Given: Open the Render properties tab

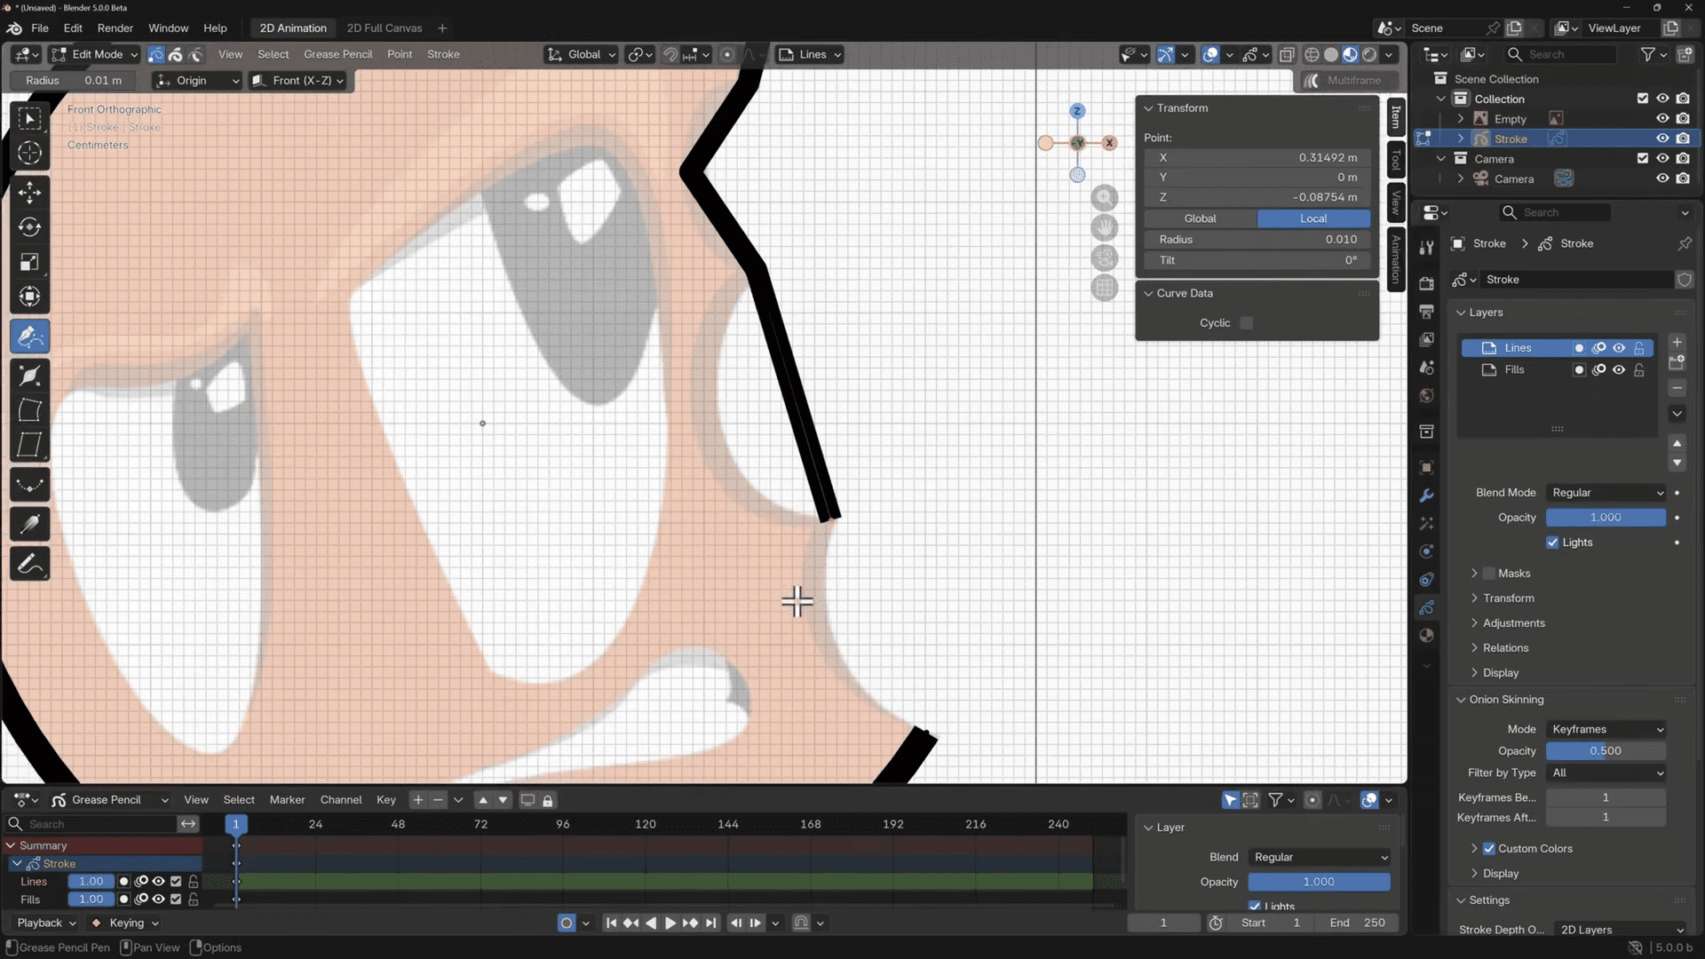Looking at the screenshot, I should pyautogui.click(x=1427, y=282).
